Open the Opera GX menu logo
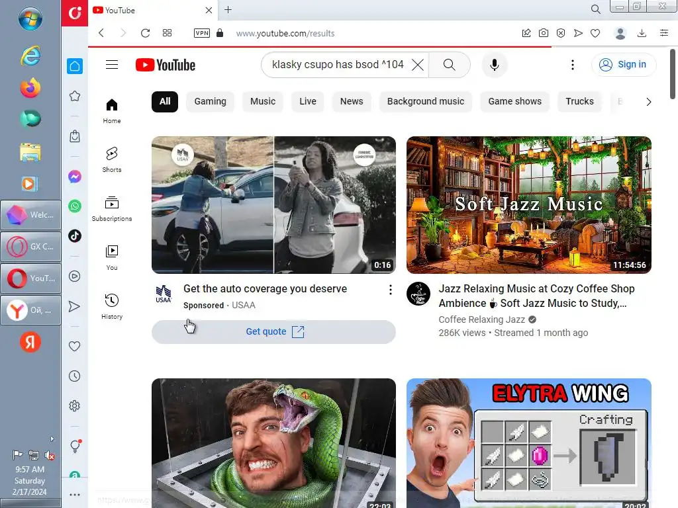 pyautogui.click(x=74, y=13)
